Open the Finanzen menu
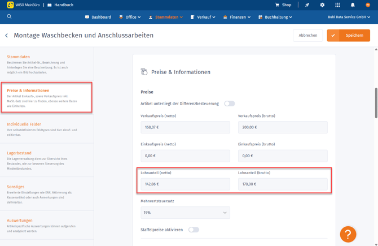Screen dimensions: 378x246 [x=237, y=17]
